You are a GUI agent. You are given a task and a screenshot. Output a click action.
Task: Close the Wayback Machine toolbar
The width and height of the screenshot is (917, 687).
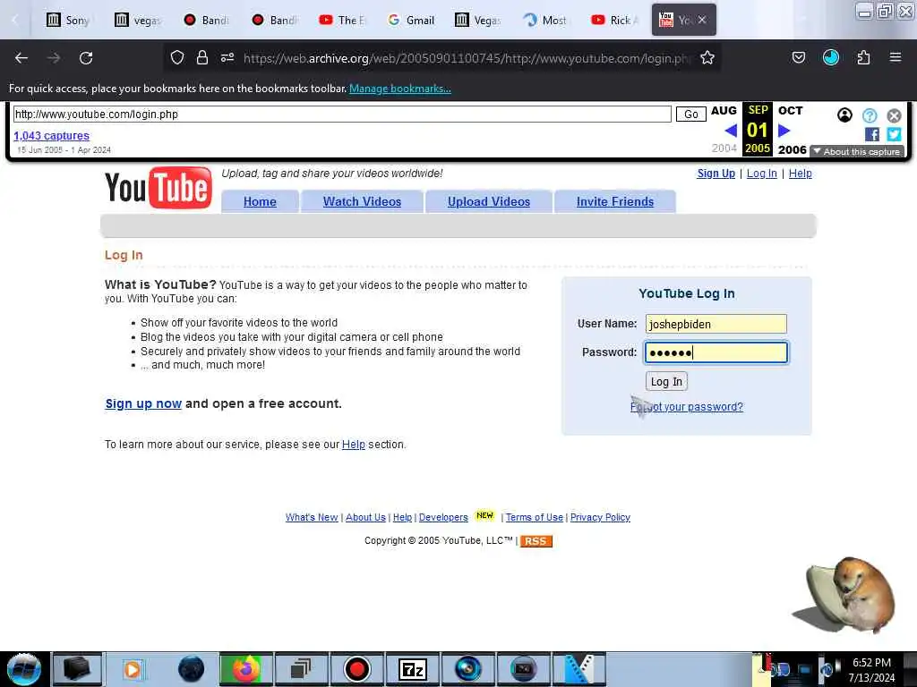click(x=895, y=115)
